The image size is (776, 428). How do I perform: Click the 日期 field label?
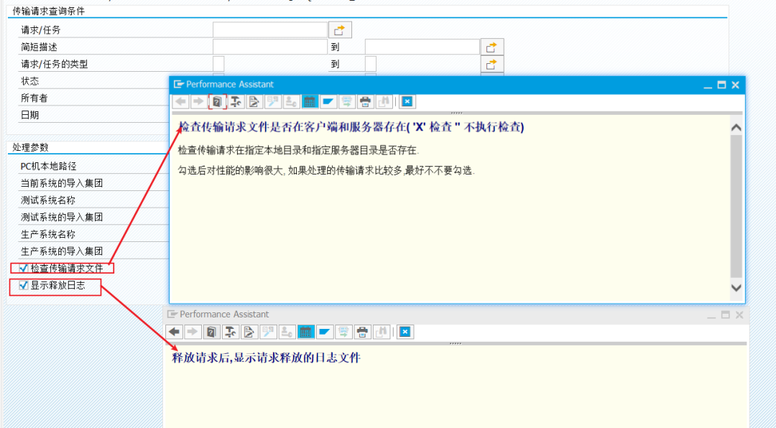29,115
